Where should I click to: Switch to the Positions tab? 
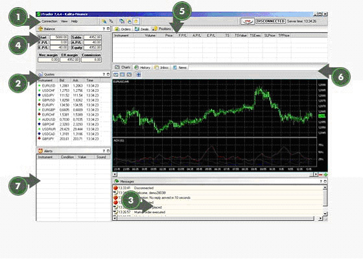click(162, 29)
